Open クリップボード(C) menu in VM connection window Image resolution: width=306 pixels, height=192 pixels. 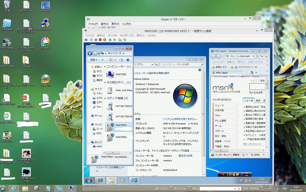coord(127,35)
